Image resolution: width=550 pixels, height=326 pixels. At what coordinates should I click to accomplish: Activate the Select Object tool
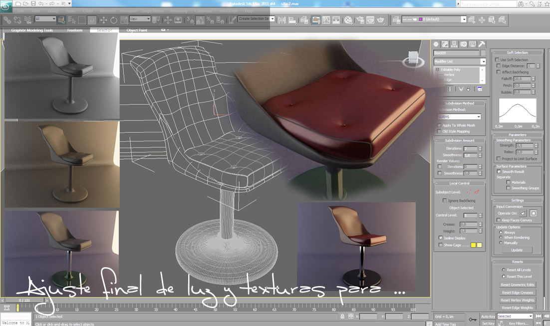pyautogui.click(x=61, y=19)
